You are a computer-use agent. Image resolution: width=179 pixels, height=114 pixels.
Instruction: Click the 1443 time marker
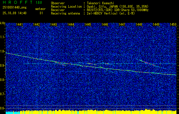[x=54, y=24]
